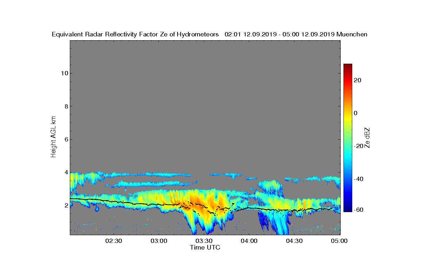The width and height of the screenshot is (421, 280).
Task: Click the date range '02:01 12.09.2019 - 05:00 12.09.2019 Muenchen'
Action: click(296, 34)
